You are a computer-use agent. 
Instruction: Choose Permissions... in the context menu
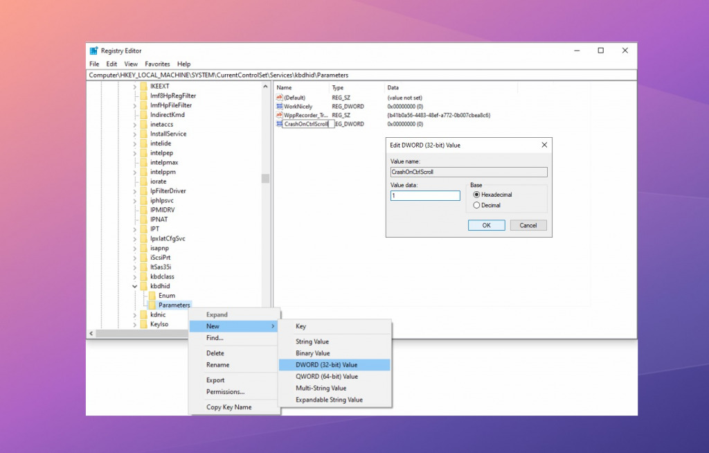pyautogui.click(x=225, y=392)
